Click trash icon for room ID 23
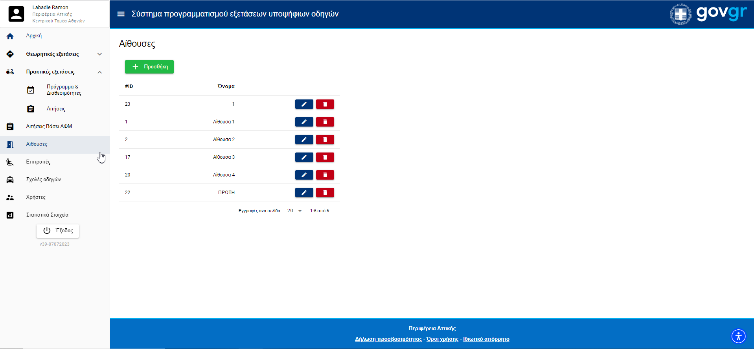Screen dimensions: 754x349 point(325,104)
